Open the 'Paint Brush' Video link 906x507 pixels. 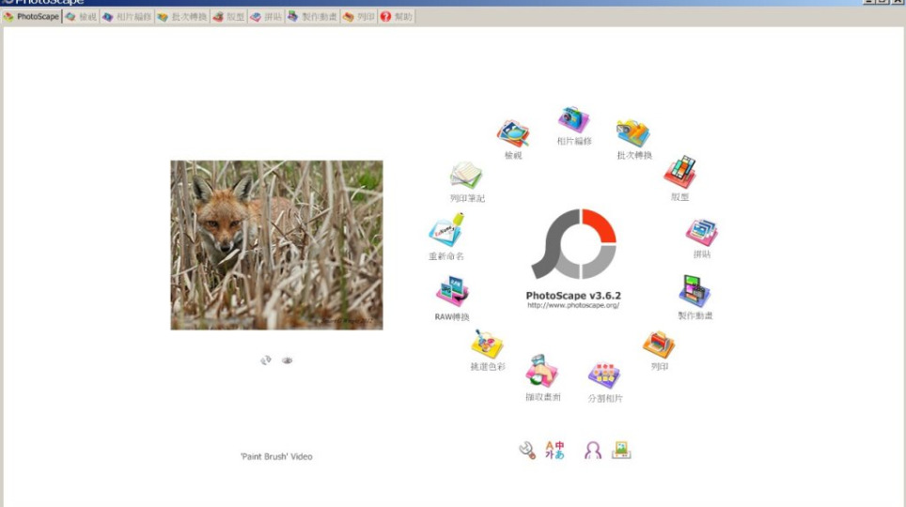pos(276,456)
